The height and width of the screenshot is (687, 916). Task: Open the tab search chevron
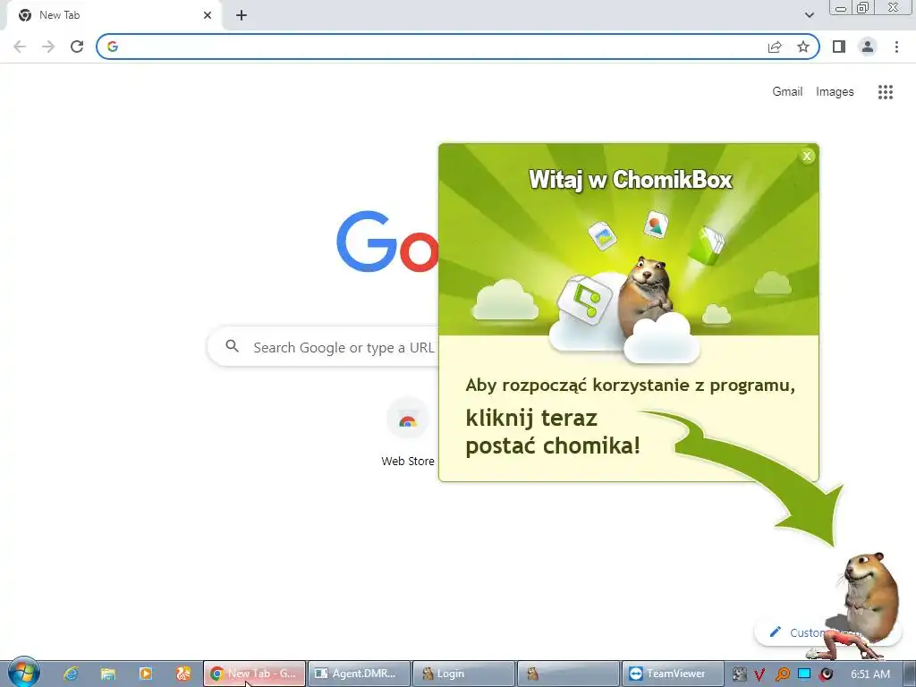(x=809, y=15)
